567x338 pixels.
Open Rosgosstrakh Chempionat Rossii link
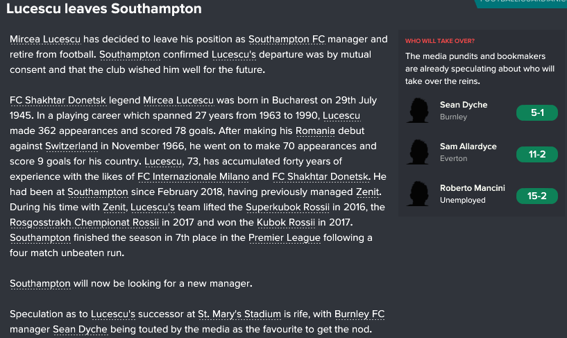(84, 222)
